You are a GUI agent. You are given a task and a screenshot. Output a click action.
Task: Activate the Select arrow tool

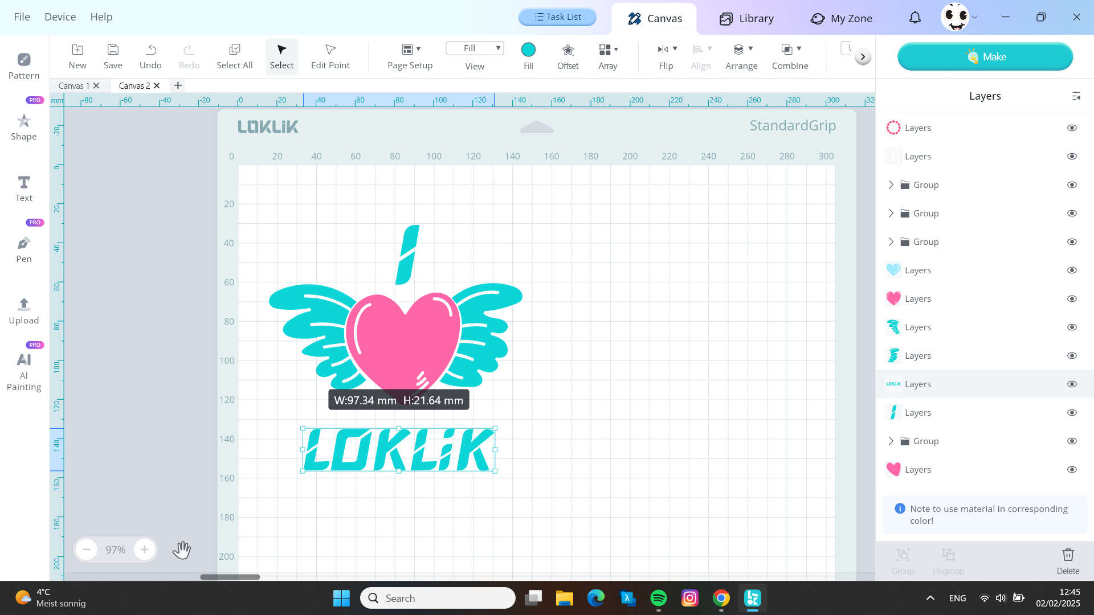(282, 56)
